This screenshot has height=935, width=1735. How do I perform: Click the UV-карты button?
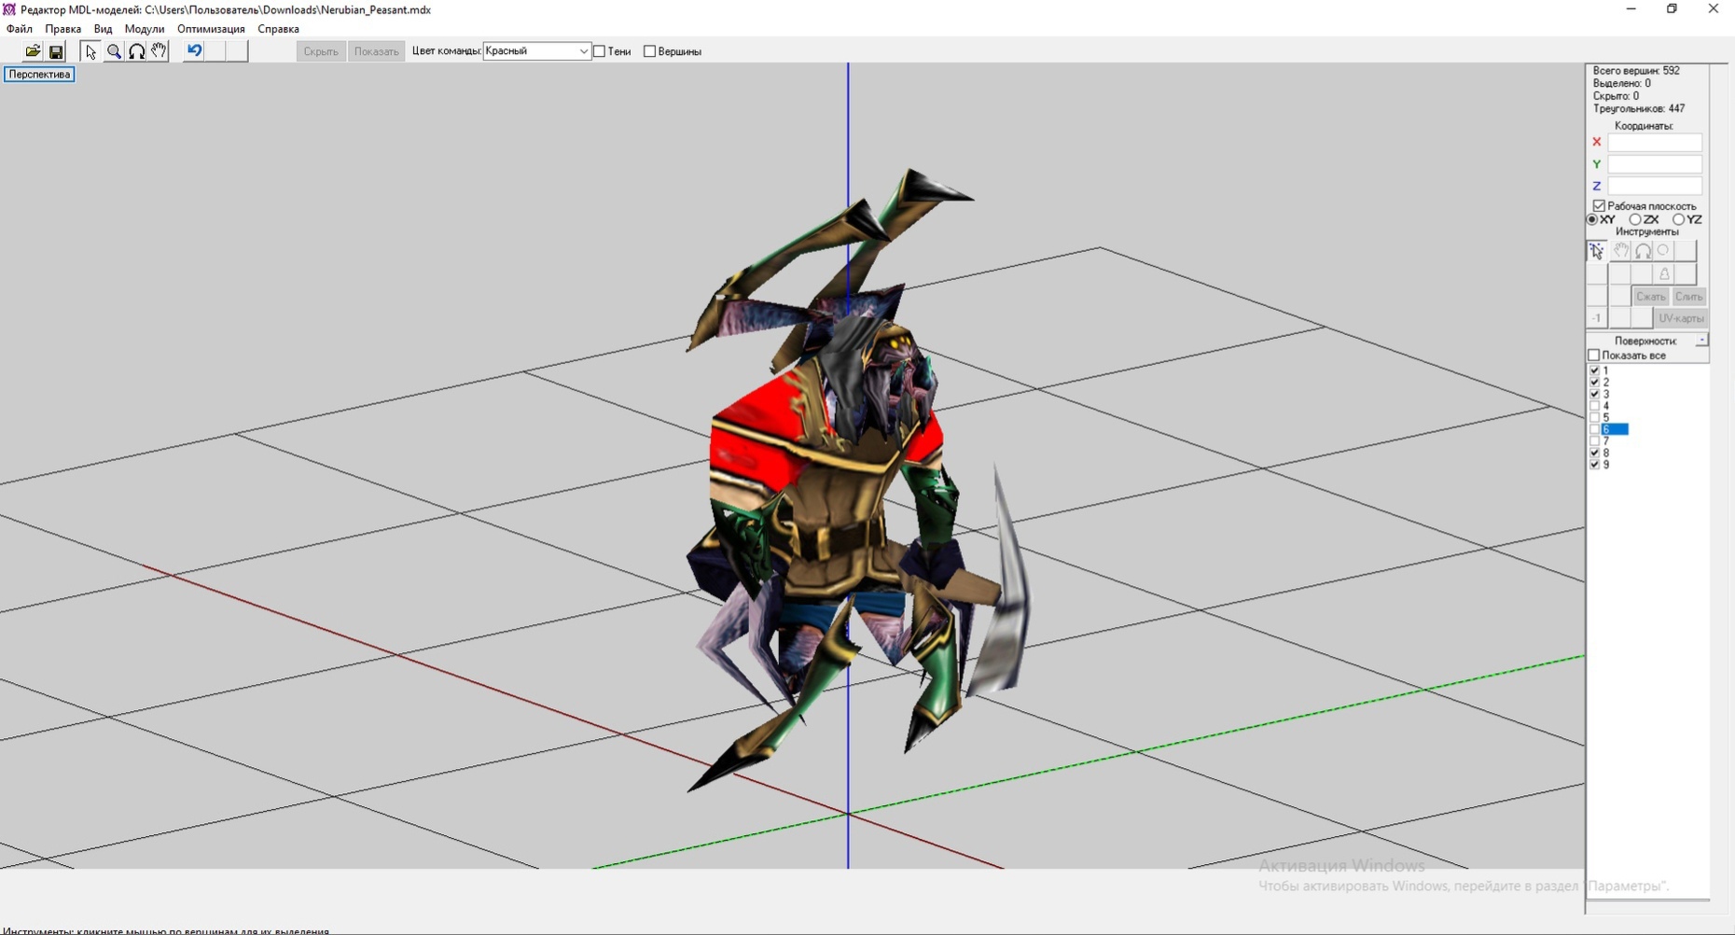pyautogui.click(x=1681, y=318)
